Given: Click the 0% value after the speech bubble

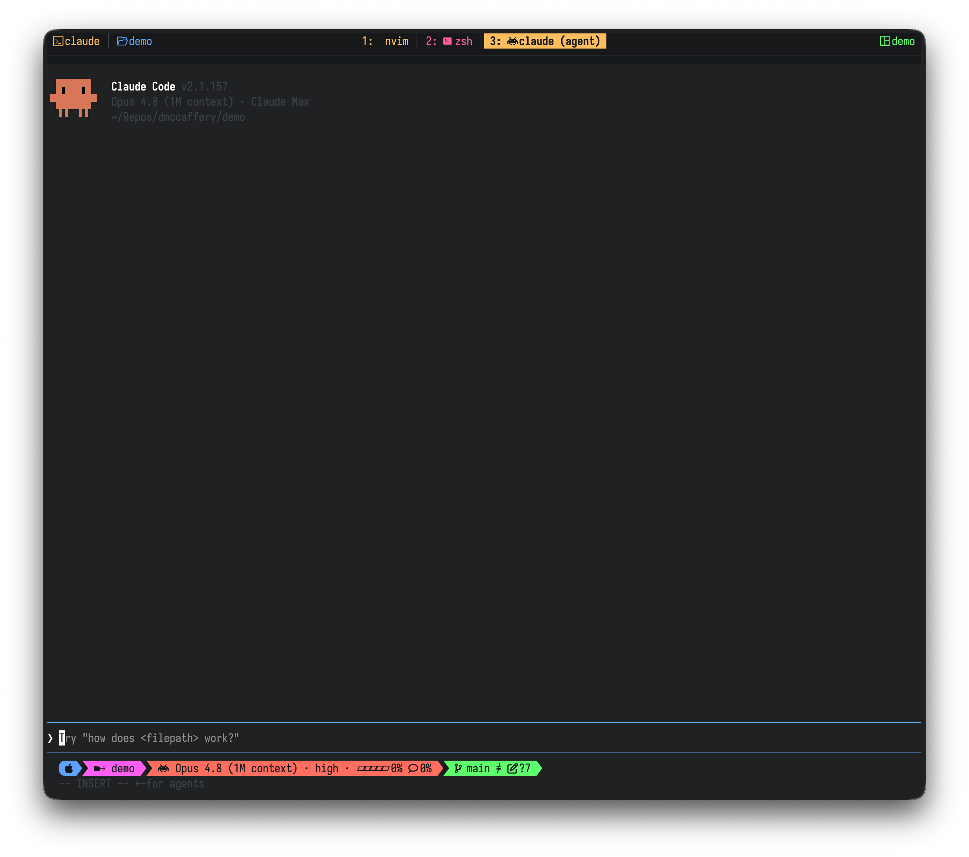Looking at the screenshot, I should click(426, 768).
